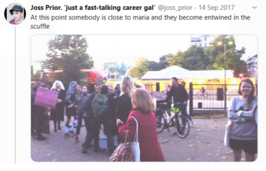This screenshot has width=266, height=171.
Task: Select the tweet text about maria
Action: 140,22
